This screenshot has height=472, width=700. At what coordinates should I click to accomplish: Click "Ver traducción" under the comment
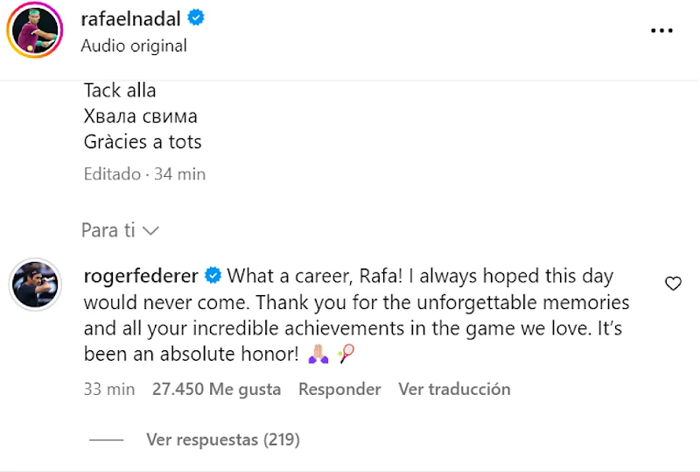[454, 389]
